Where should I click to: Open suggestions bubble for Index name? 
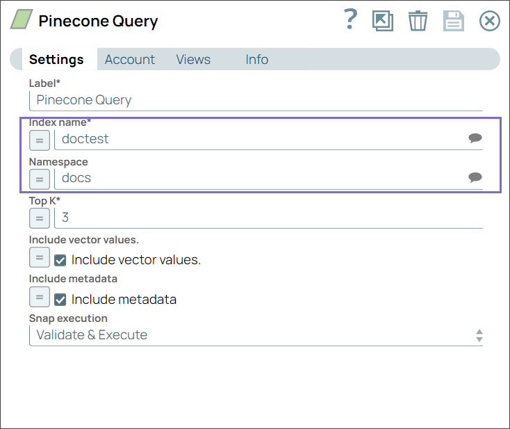coord(475,138)
